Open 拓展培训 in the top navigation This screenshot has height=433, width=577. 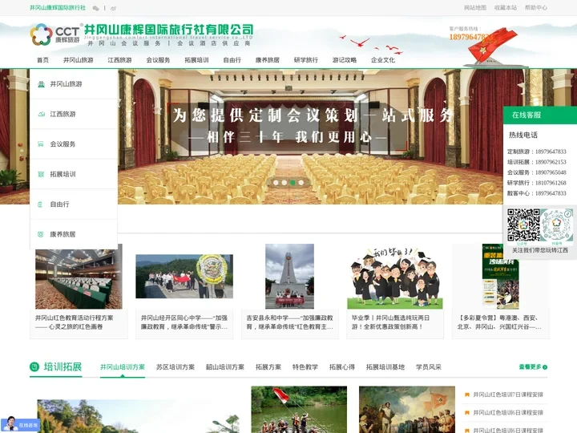pos(196,60)
